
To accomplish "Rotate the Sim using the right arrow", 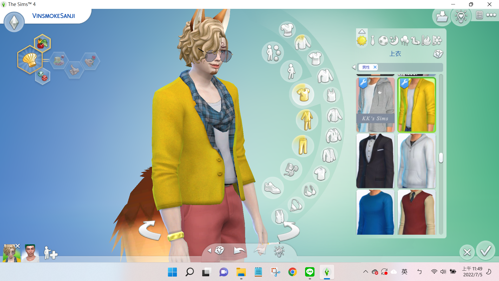I will coord(288,231).
